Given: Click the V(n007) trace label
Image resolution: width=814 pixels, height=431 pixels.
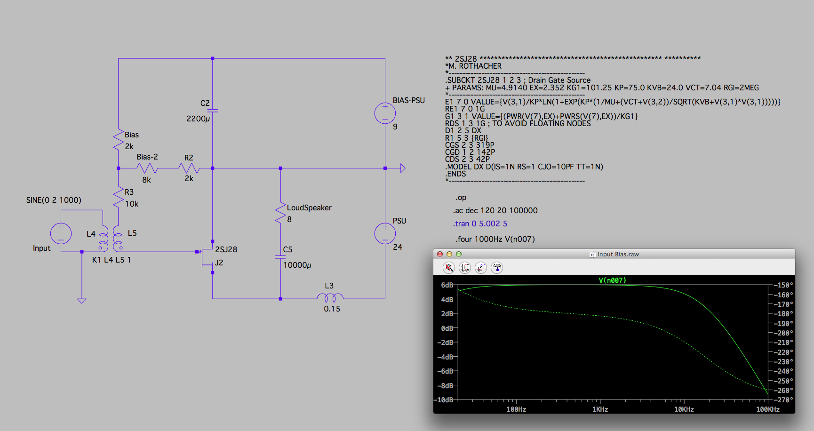Looking at the screenshot, I should (x=612, y=280).
